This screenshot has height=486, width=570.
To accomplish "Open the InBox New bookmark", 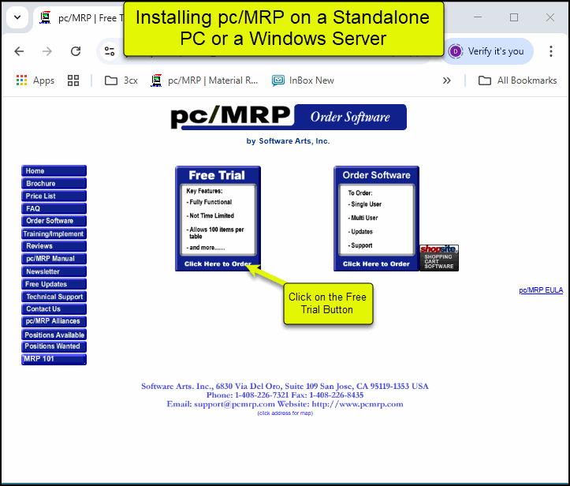I will (303, 80).
